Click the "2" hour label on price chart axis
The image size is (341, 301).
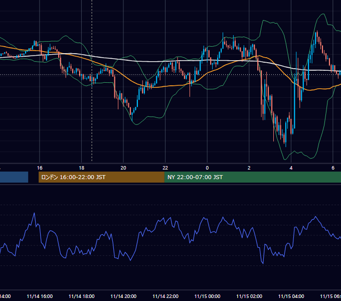[249, 168]
